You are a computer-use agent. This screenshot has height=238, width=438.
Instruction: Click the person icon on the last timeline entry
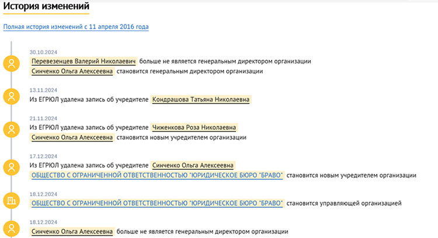pos(11,228)
